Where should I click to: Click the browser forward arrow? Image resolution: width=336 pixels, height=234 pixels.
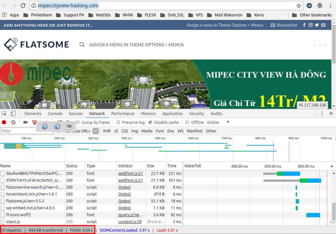14,6
